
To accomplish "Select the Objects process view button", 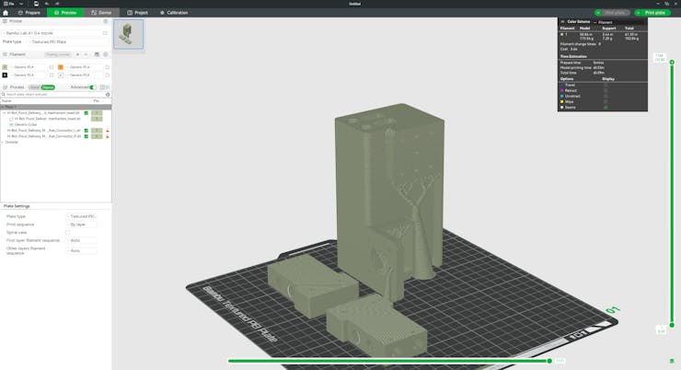I will [48, 87].
